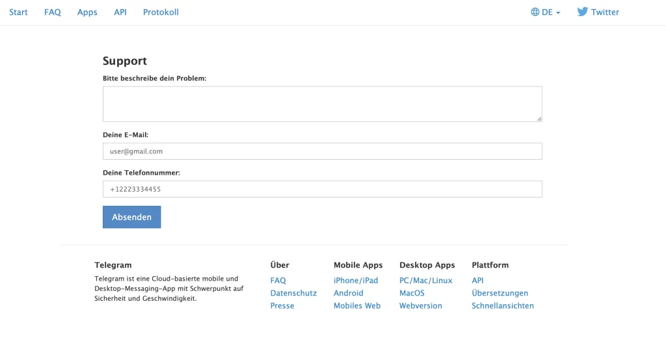Click the textarea resize handle
The width and height of the screenshot is (666, 343).
pyautogui.click(x=539, y=119)
